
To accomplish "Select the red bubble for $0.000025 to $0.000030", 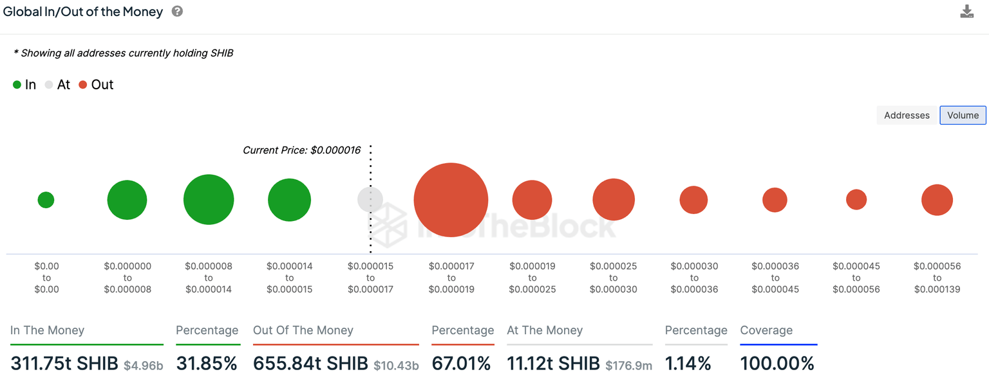I will [614, 200].
